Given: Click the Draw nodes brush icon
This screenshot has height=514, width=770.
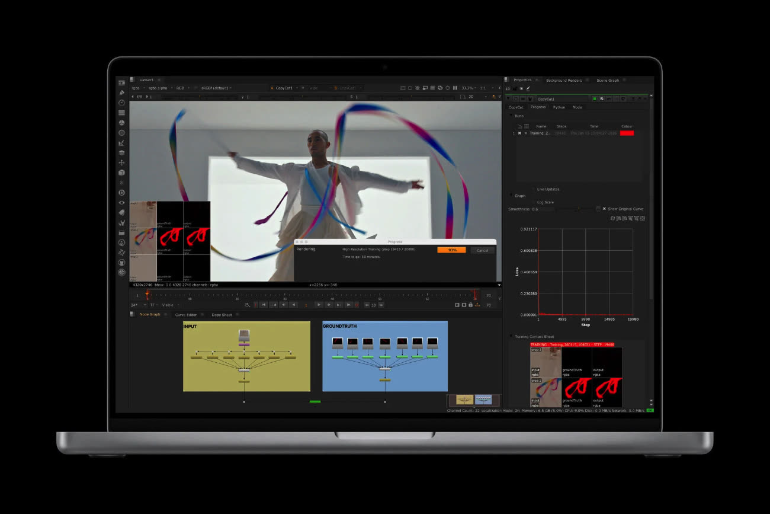Looking at the screenshot, I should (x=121, y=92).
